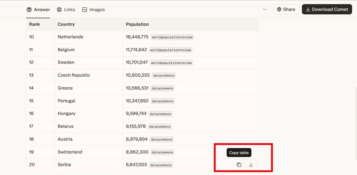This screenshot has width=357, height=175.
Task: Click rank number 10 cell
Action: [x=41, y=37]
